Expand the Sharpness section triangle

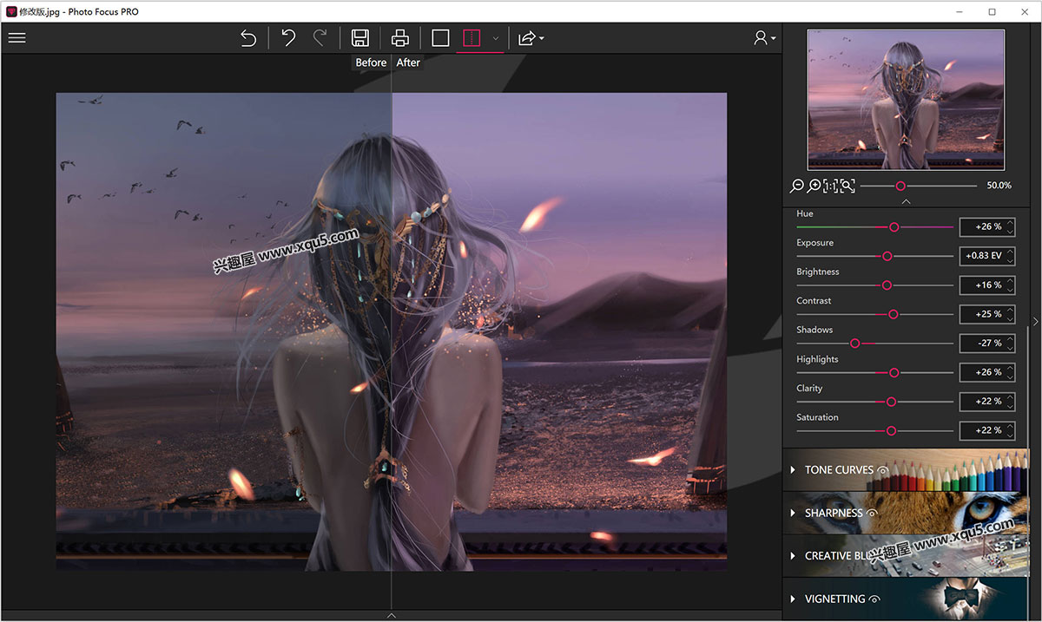click(x=793, y=513)
